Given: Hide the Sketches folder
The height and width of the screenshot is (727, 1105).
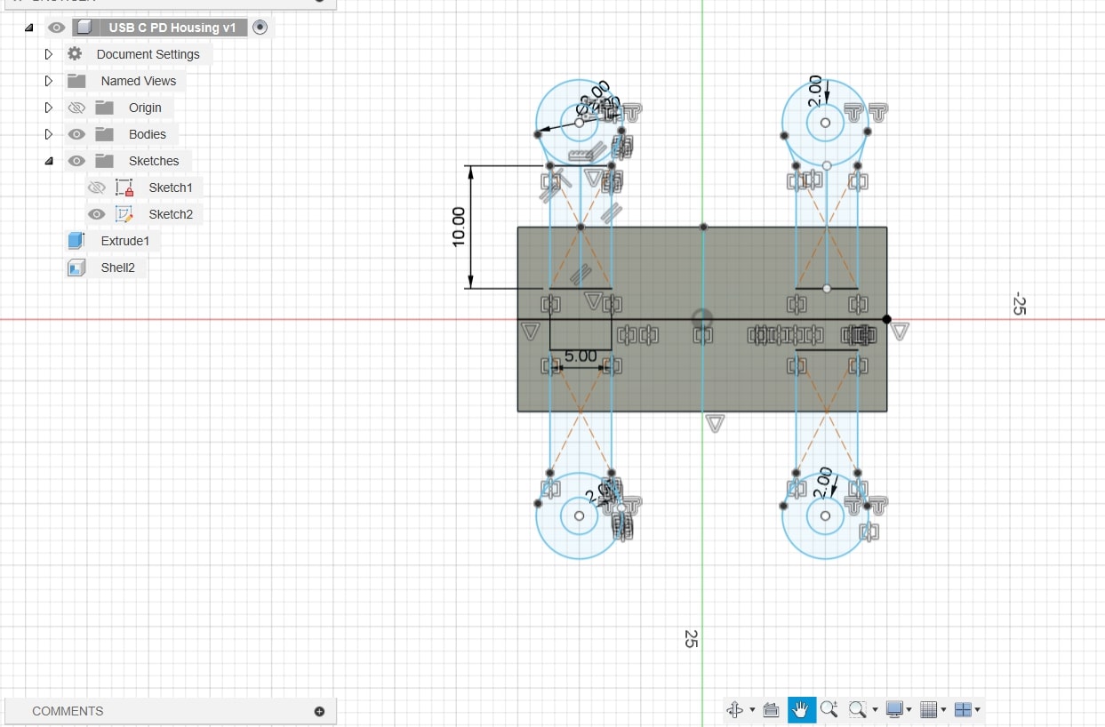Looking at the screenshot, I should pyautogui.click(x=76, y=161).
